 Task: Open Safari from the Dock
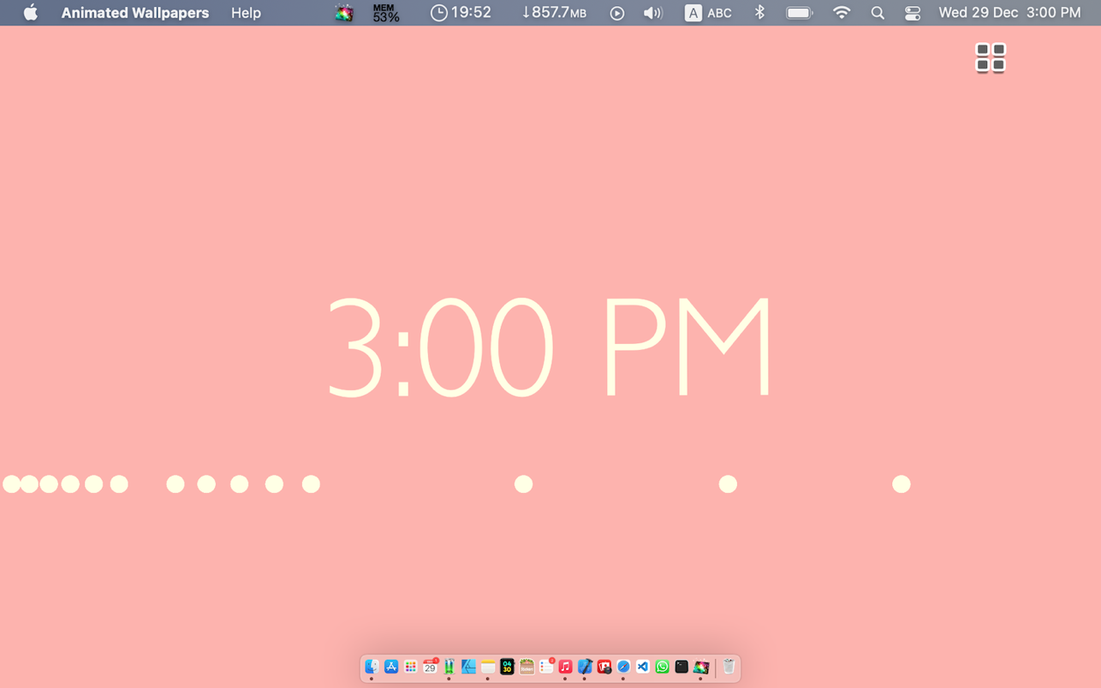coord(623,667)
